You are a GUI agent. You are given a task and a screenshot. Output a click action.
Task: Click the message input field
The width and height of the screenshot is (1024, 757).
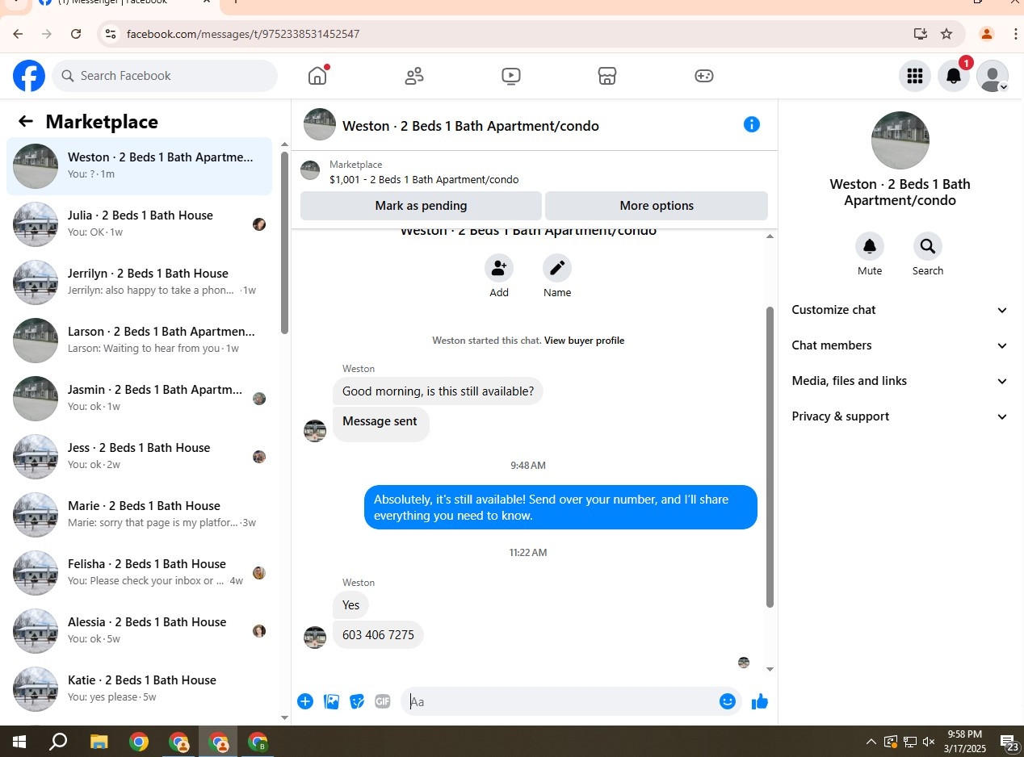(561, 701)
